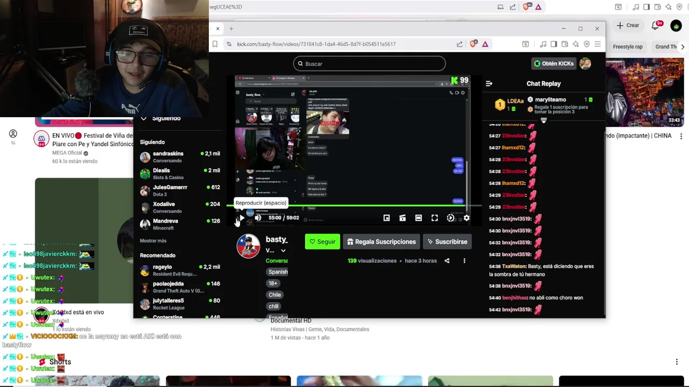Open Mandreva Minecraft channel in sidebar
Screen dimensions: 689x387
[x=180, y=224]
